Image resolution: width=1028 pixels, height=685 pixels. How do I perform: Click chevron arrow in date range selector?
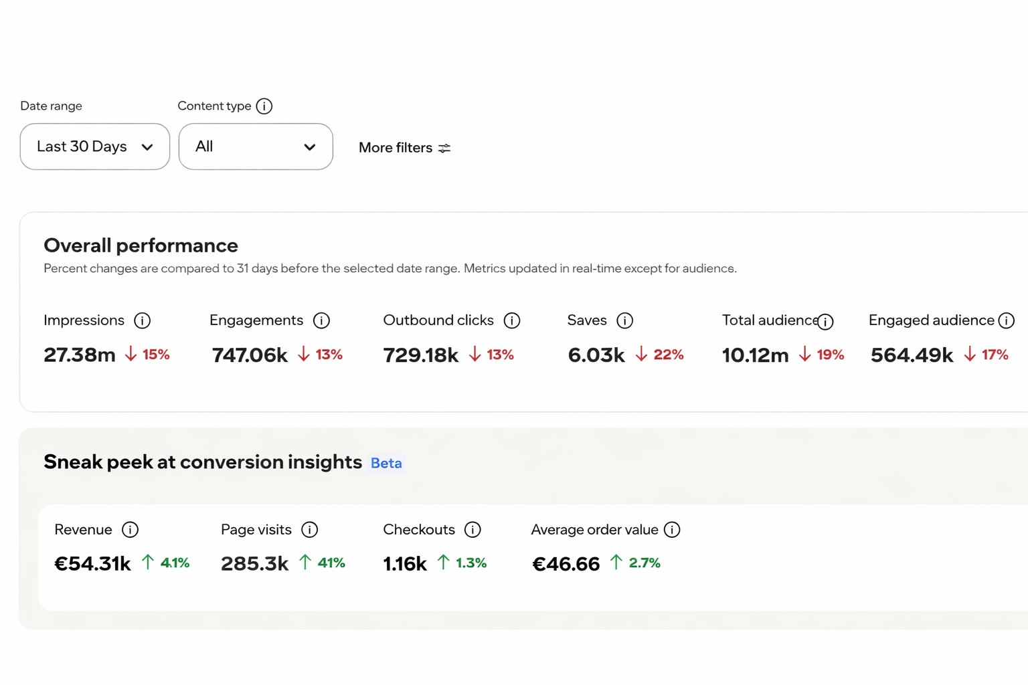click(x=147, y=147)
